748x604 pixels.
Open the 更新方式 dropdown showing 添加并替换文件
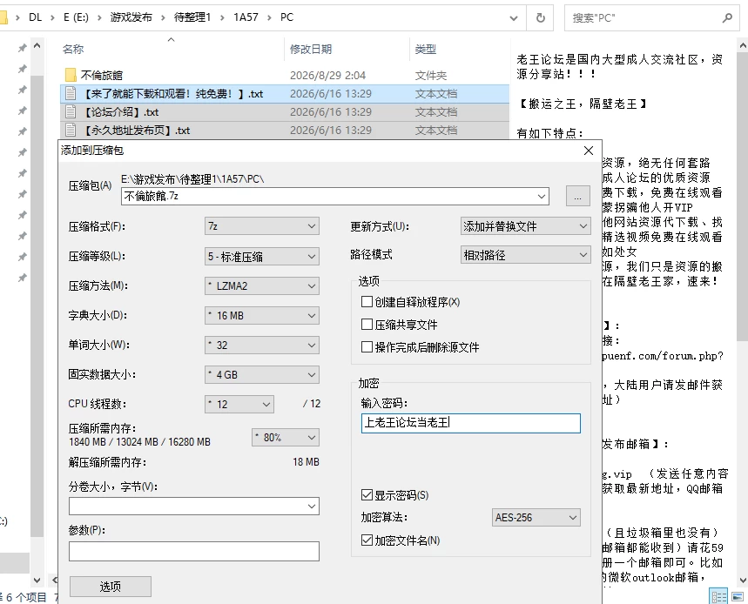click(526, 226)
